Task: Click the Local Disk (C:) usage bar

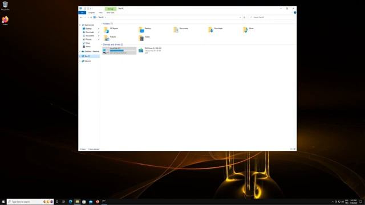Action: click(121, 51)
